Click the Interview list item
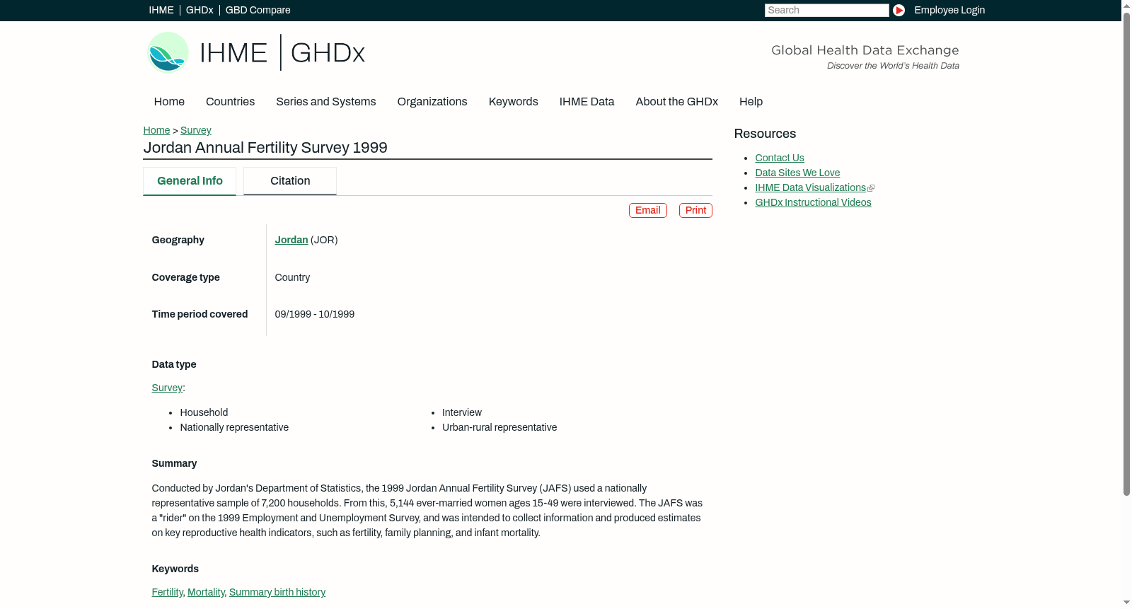 pos(462,412)
